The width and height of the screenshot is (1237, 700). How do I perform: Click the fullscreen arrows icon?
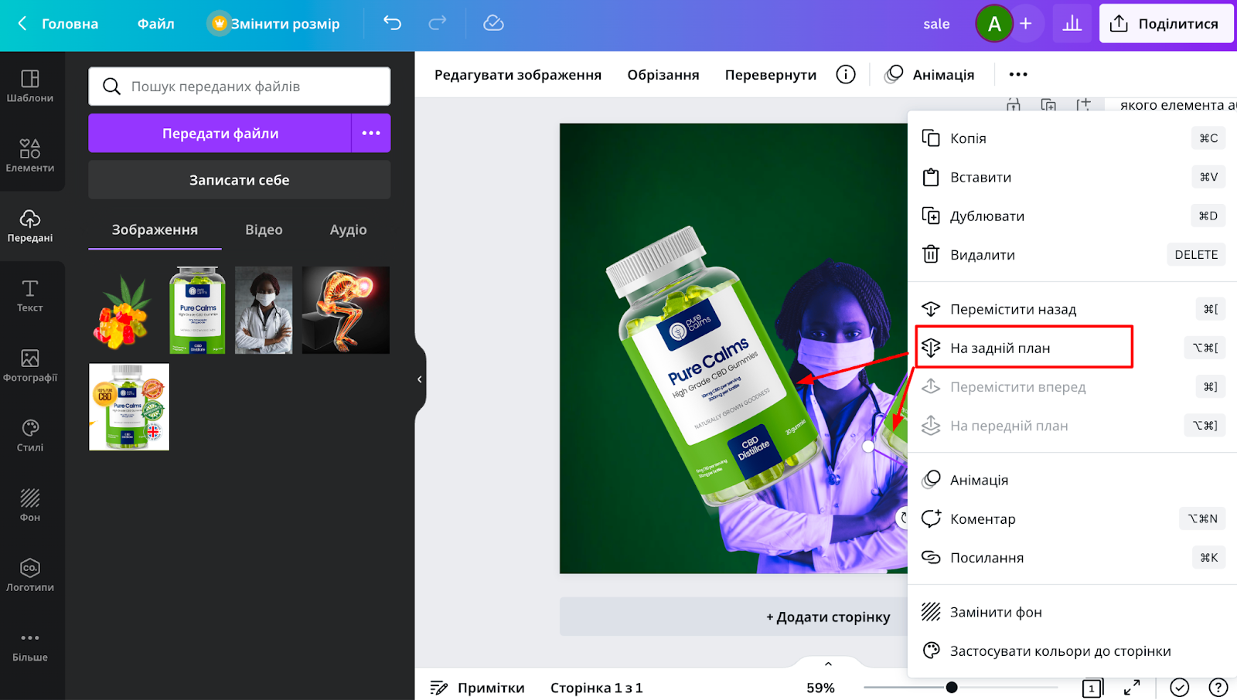tap(1132, 687)
